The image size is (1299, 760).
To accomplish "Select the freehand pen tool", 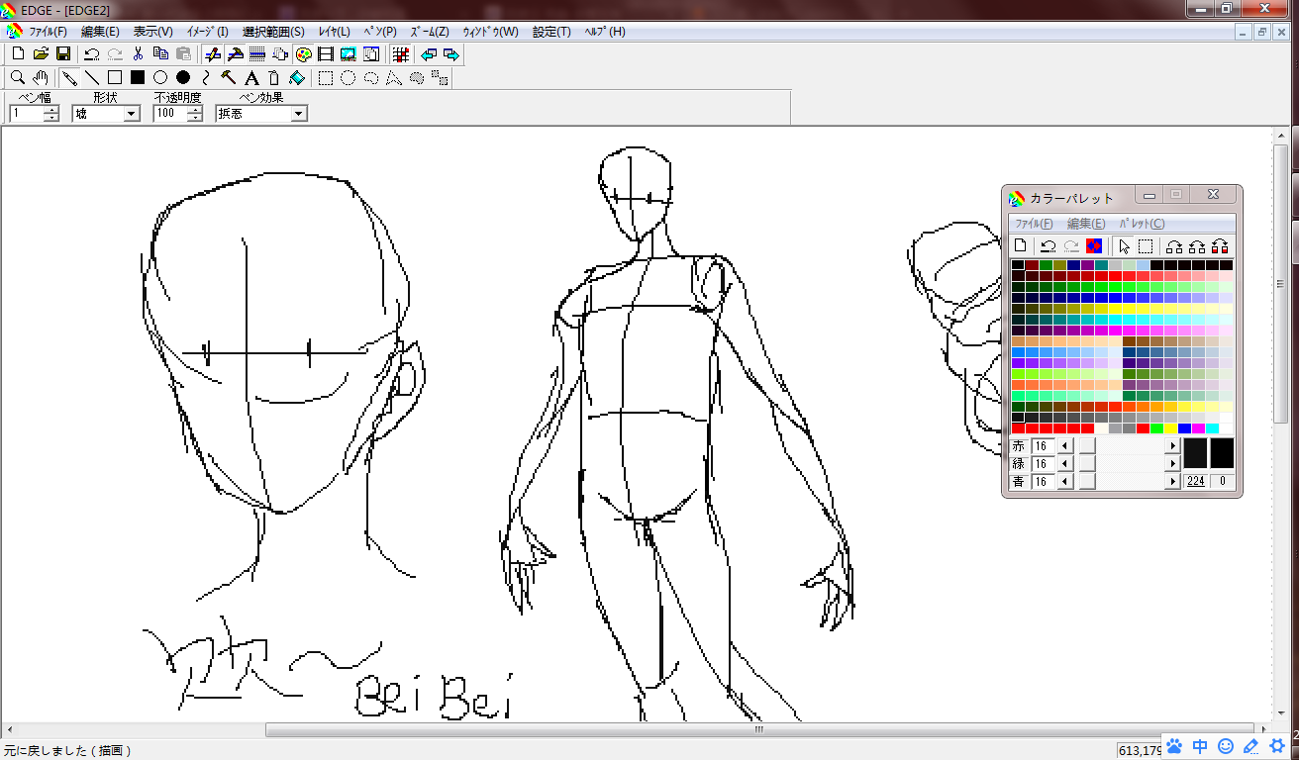I will [x=69, y=77].
